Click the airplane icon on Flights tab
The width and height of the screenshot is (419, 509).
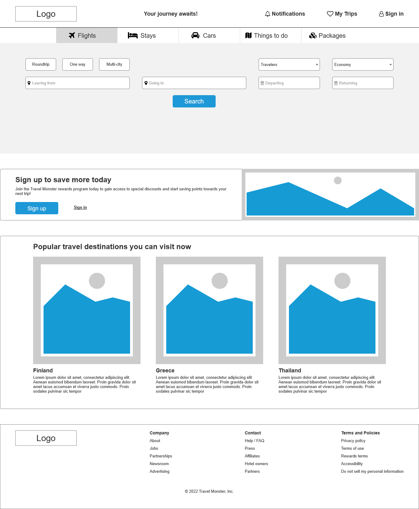pos(72,35)
